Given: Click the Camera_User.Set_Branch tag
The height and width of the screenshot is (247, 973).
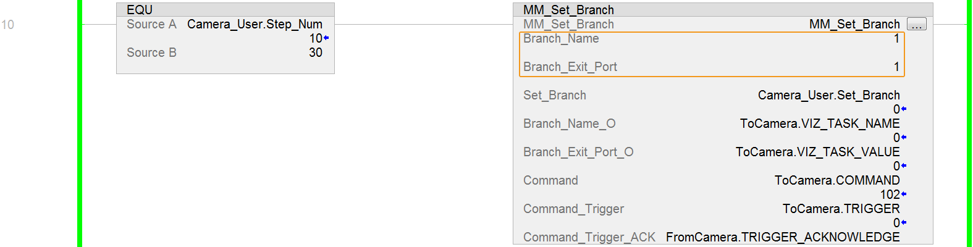Looking at the screenshot, I should point(828,95).
